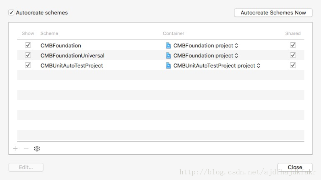Click project file icon in CMBUnitAutoTestProject row
This screenshot has width=321, height=180.
[168, 65]
